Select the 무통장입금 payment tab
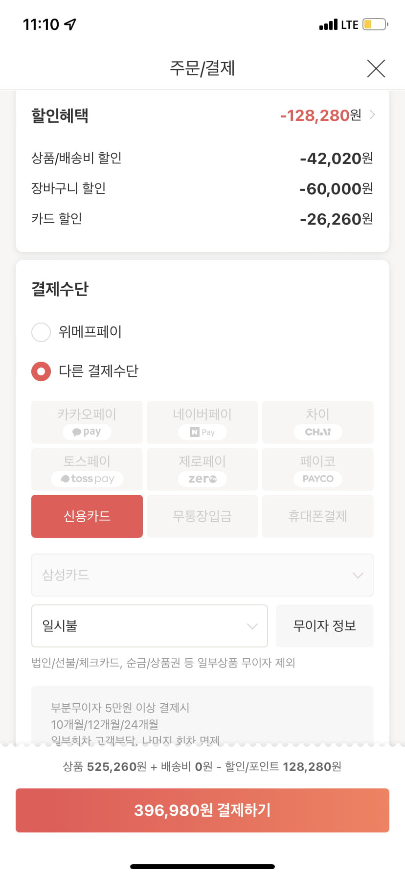The width and height of the screenshot is (405, 877). [x=202, y=516]
